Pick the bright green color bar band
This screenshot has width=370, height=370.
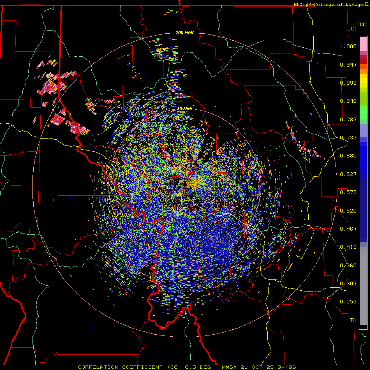pos(363,112)
